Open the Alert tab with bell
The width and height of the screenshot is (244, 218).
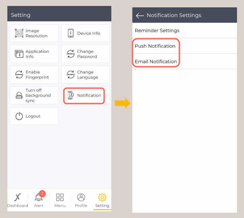[x=39, y=200]
